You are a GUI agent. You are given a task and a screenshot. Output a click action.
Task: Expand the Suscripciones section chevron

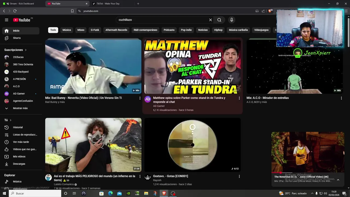pos(26,50)
